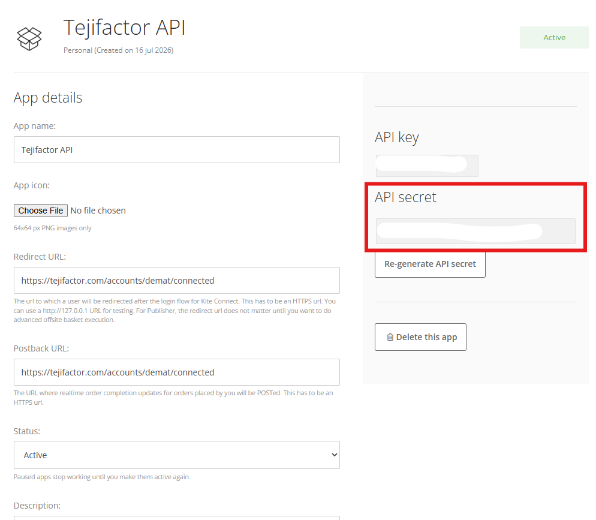Click the trash icon on Delete button
Screen dimensions: 596x520
[x=390, y=337]
